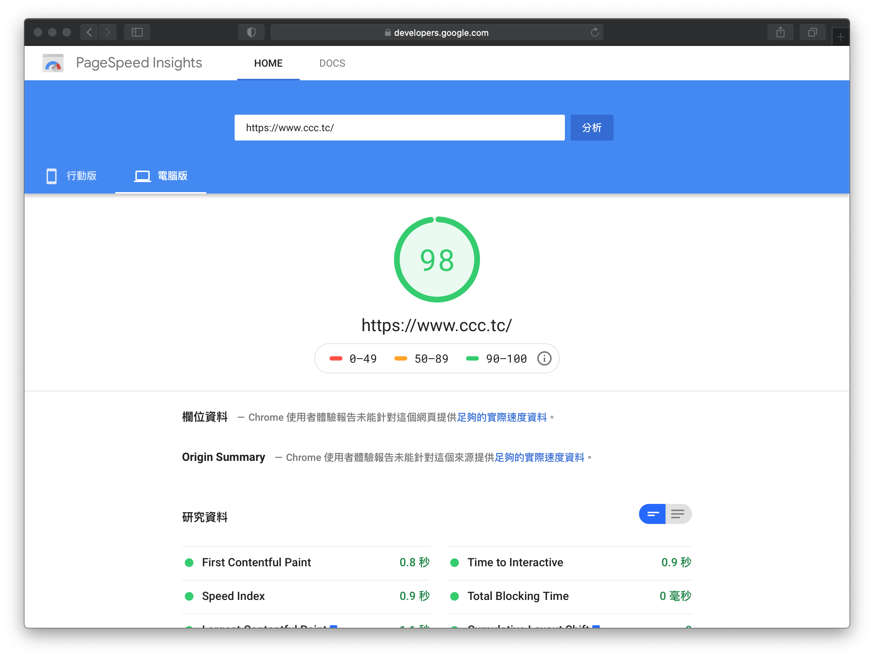Image resolution: width=874 pixels, height=658 pixels.
Task: Click the PageSpeed Insights logo icon
Action: click(x=53, y=63)
